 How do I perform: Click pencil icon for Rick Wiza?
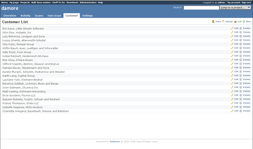[x=232, y=60]
